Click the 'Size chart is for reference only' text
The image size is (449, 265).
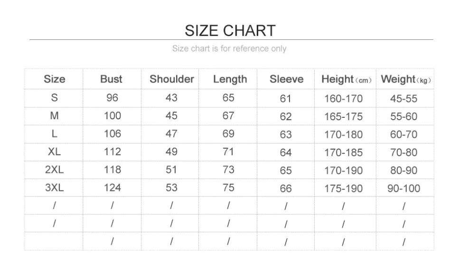pos(229,48)
